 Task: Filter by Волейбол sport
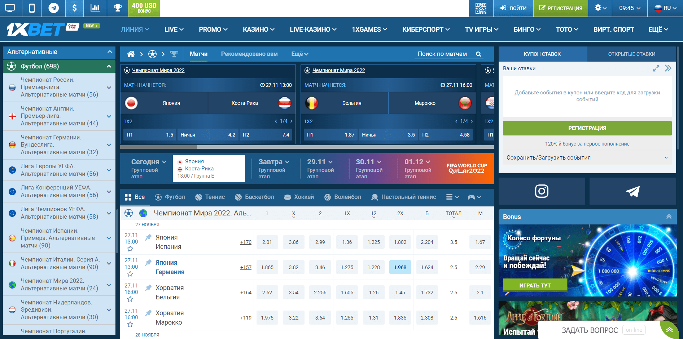click(x=342, y=197)
